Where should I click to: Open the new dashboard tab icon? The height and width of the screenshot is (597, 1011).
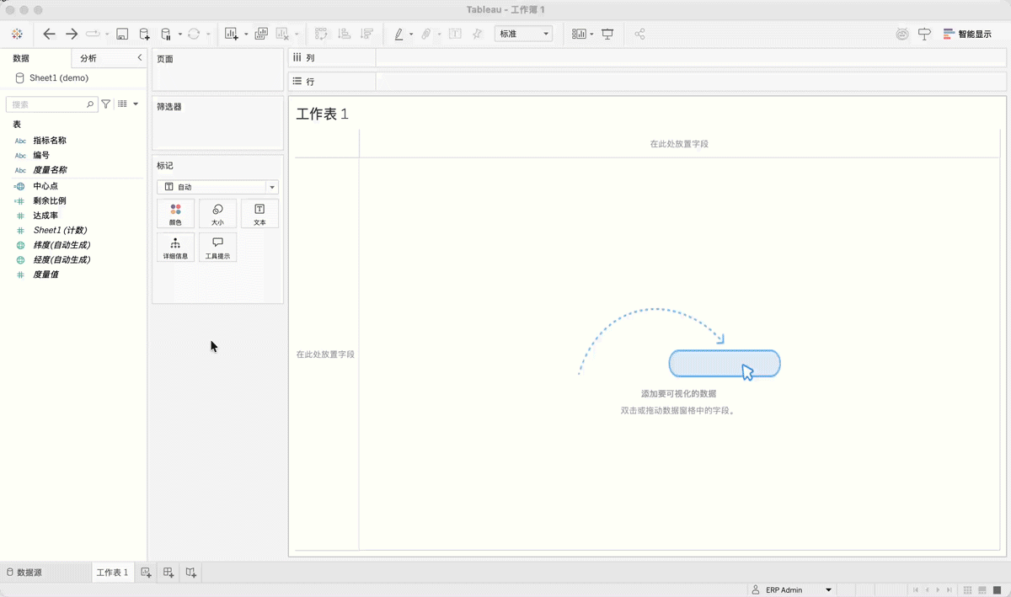click(x=168, y=573)
